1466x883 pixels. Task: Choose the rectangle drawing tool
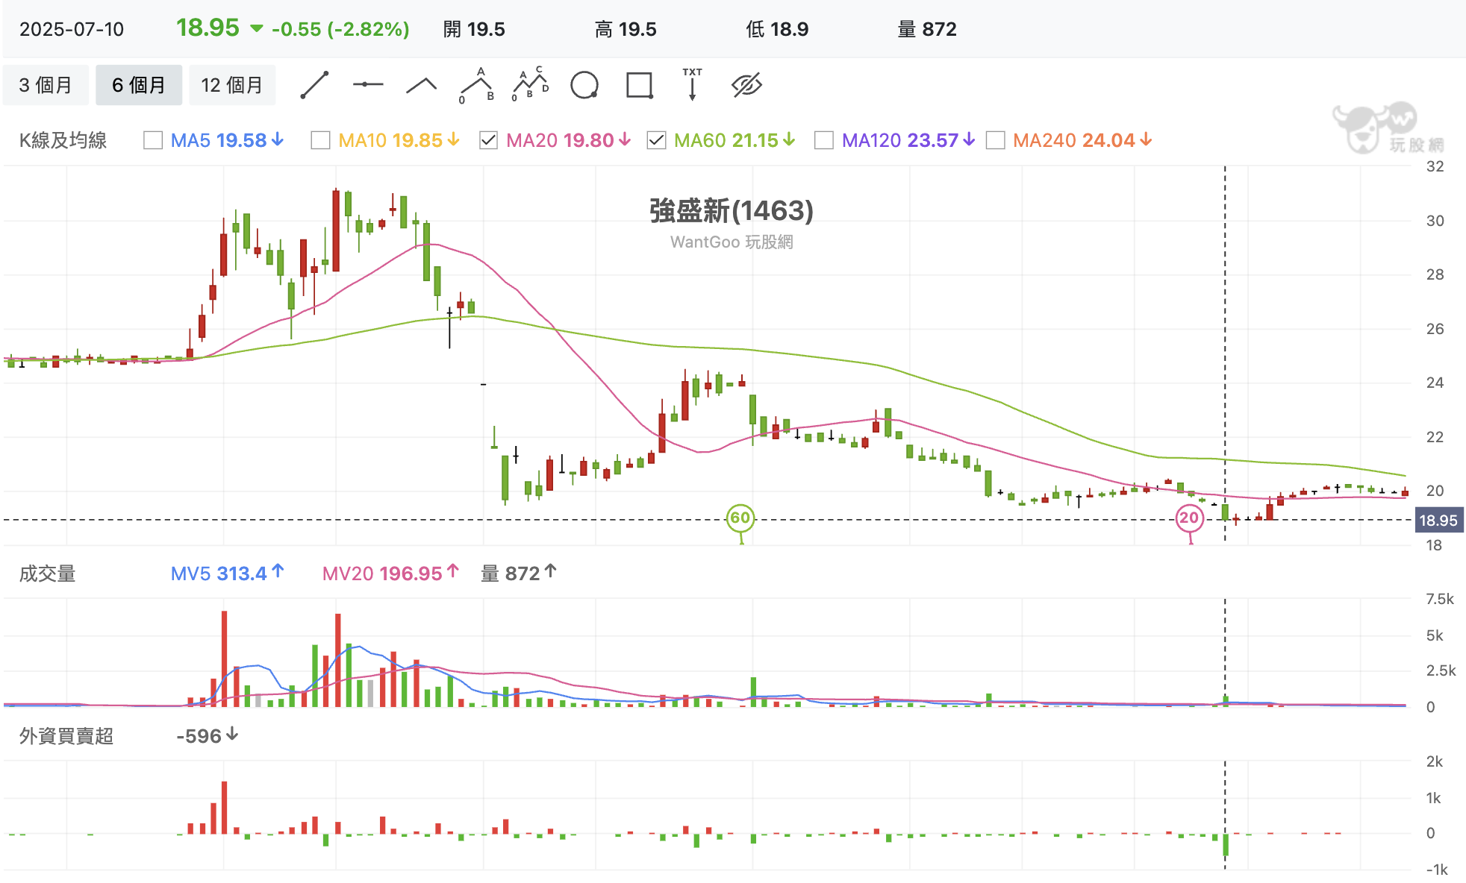pyautogui.click(x=639, y=85)
